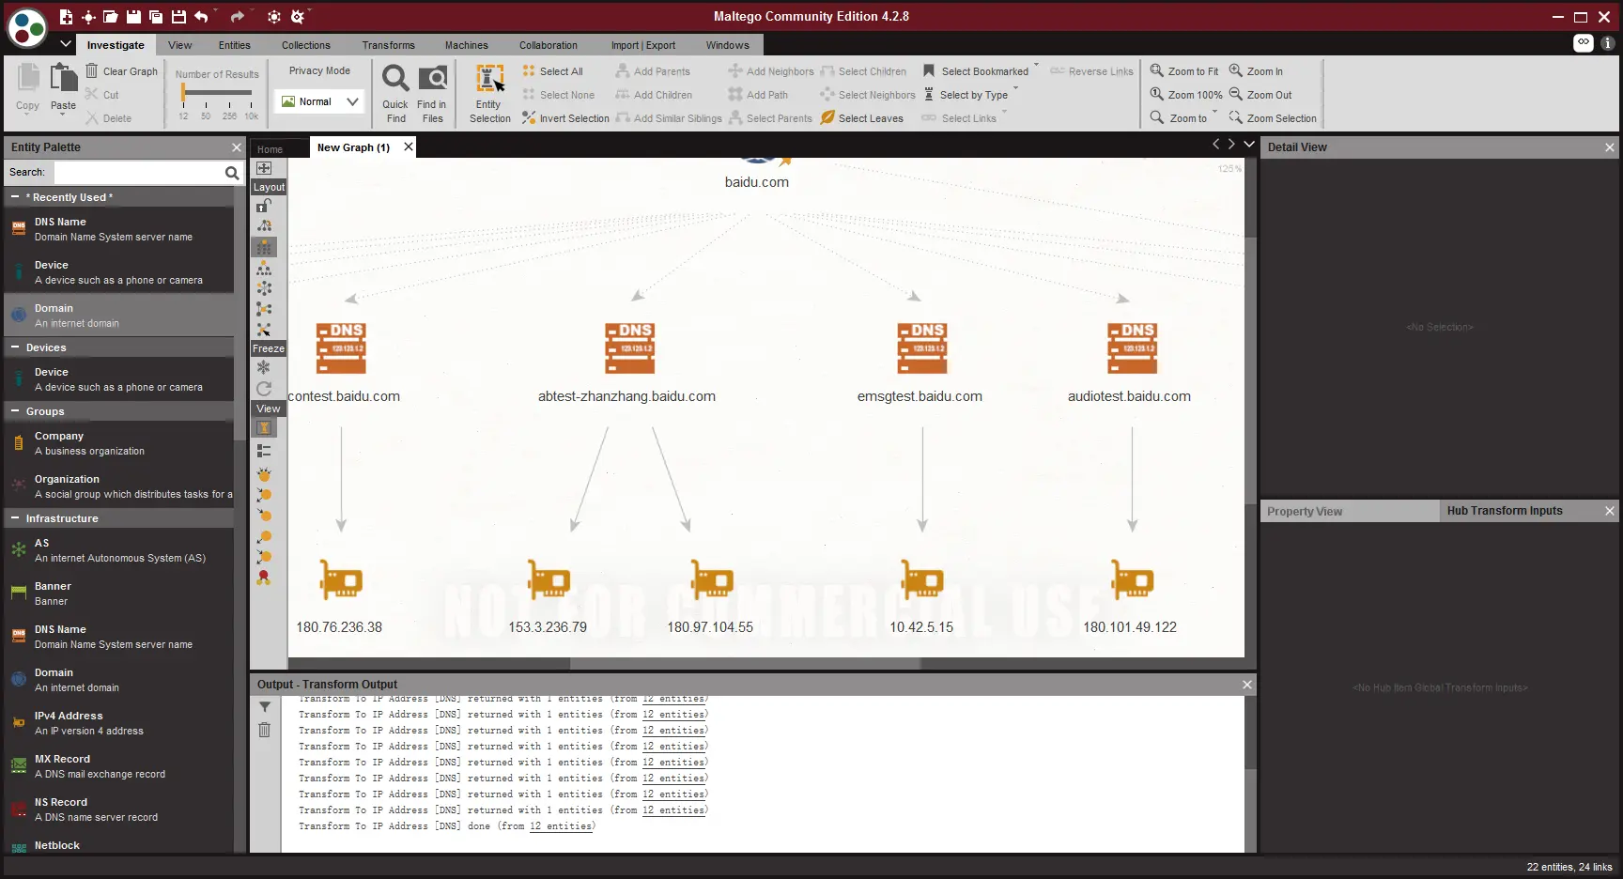Click the trash icon in Transform Output
1623x879 pixels.
[265, 730]
